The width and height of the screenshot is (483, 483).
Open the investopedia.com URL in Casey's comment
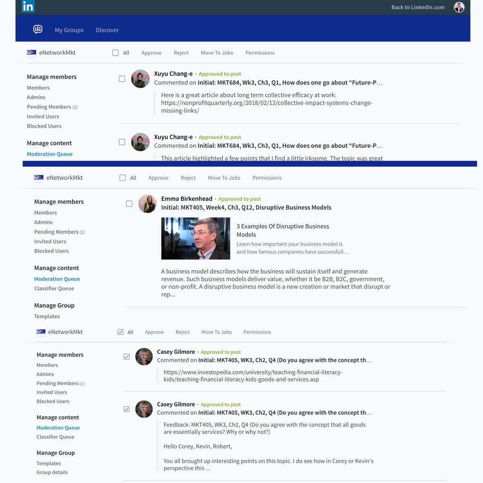coord(253,376)
